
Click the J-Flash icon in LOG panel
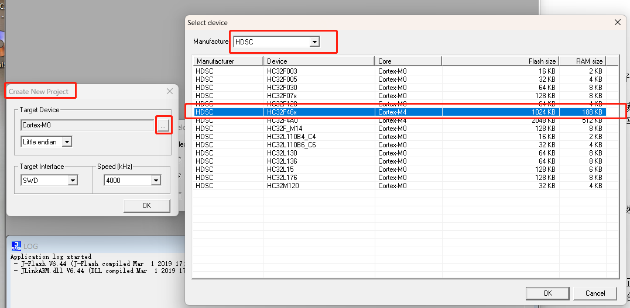(16, 246)
